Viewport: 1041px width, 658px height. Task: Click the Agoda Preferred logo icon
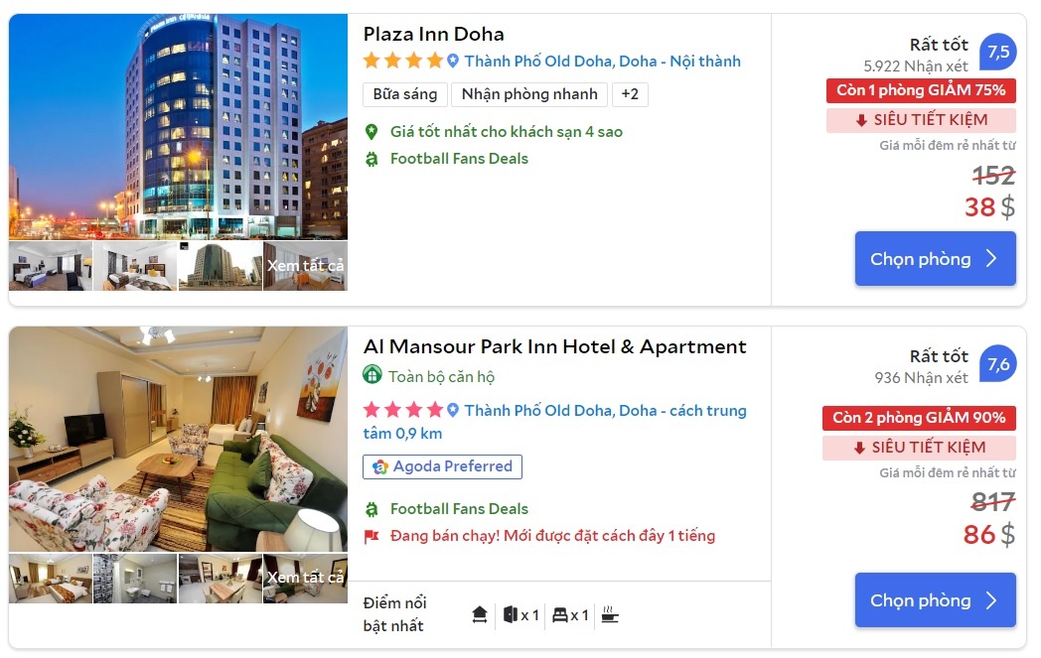pyautogui.click(x=380, y=466)
